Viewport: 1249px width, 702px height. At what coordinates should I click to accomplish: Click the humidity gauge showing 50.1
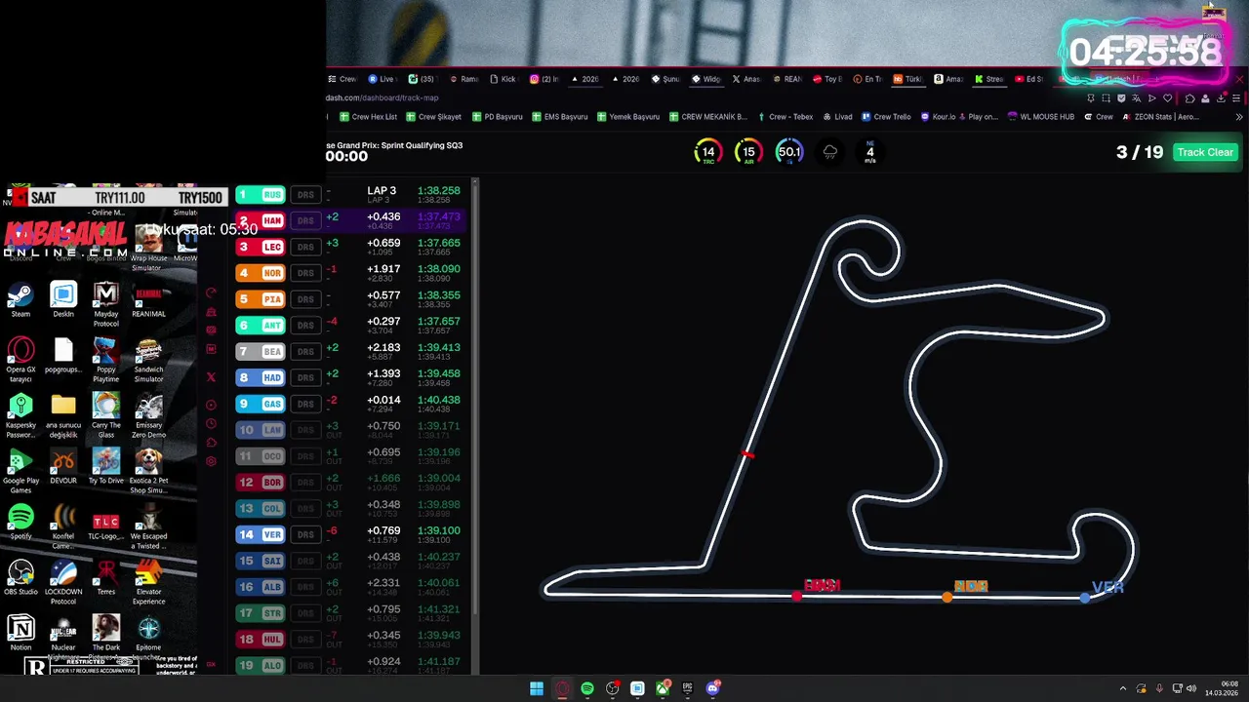click(789, 152)
